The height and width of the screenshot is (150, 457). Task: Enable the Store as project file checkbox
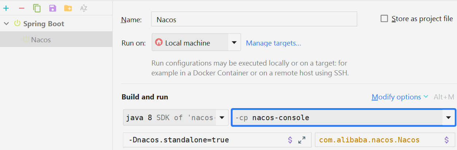click(384, 19)
